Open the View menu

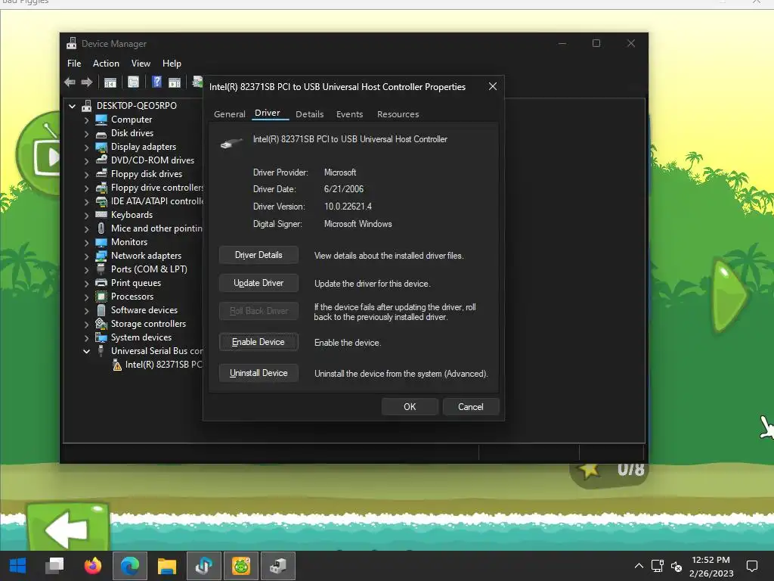coord(141,64)
